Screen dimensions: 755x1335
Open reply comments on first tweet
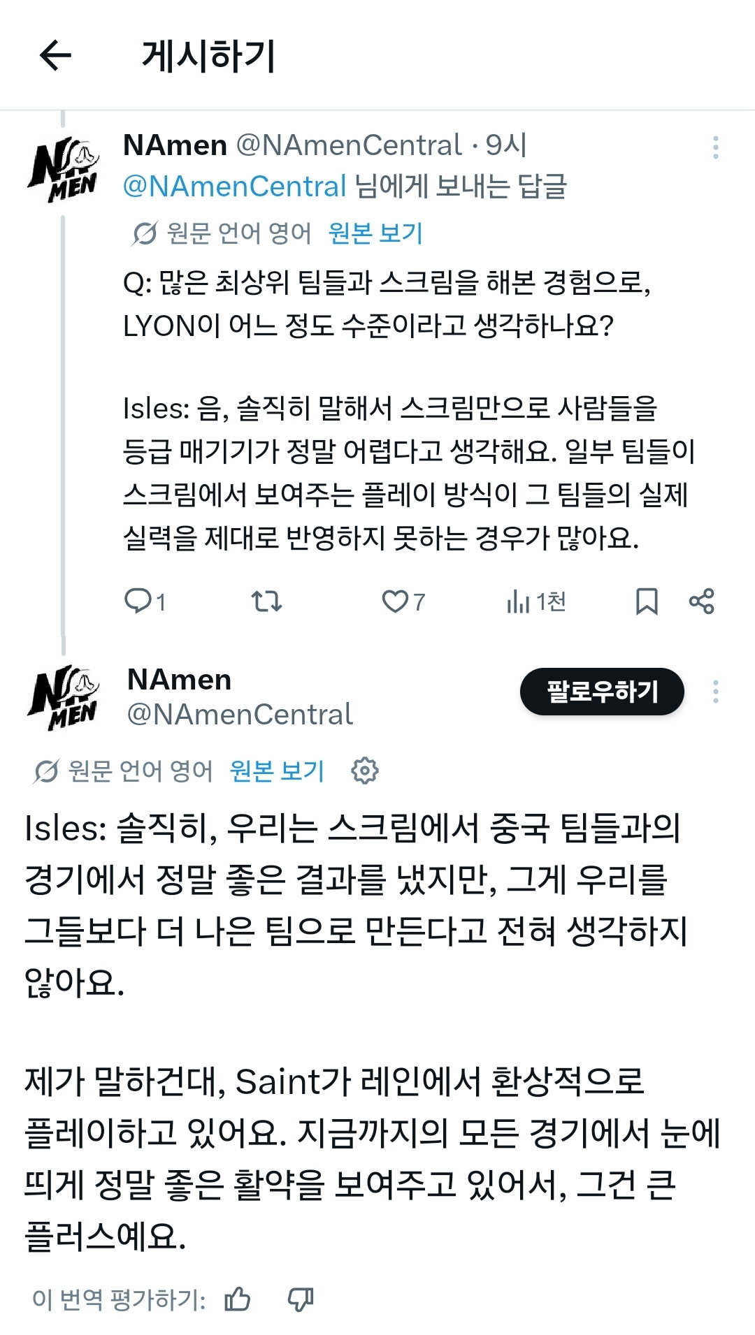click(145, 601)
